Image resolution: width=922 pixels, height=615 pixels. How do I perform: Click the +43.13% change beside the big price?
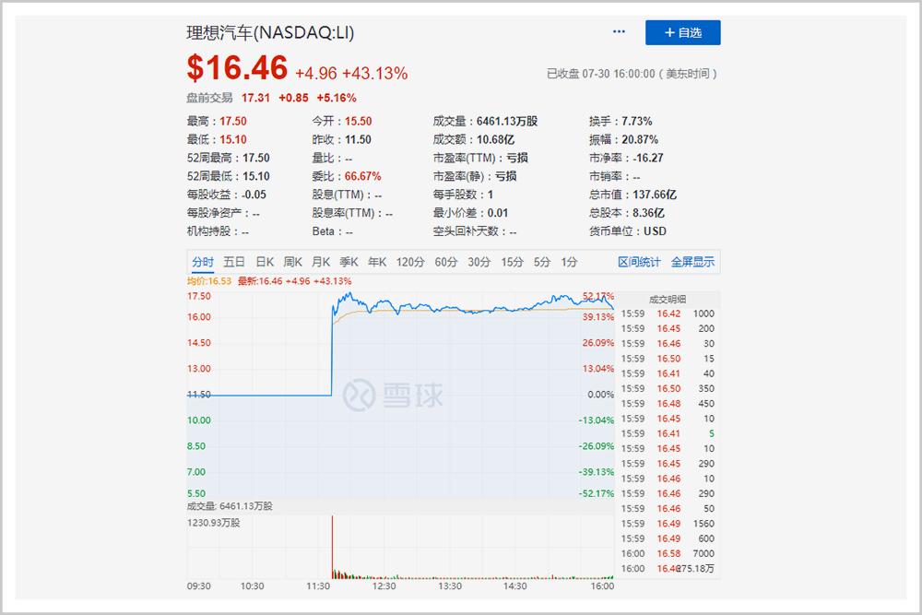click(x=374, y=74)
